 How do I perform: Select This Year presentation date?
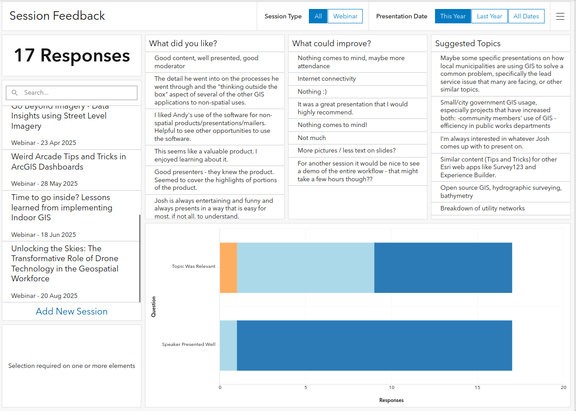tap(453, 16)
